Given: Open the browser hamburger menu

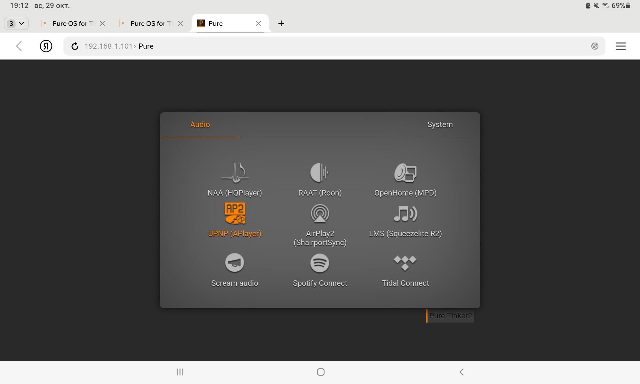Looking at the screenshot, I should (x=620, y=46).
